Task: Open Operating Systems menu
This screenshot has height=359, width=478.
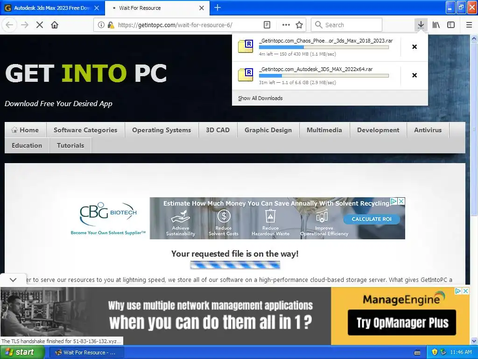Action: (x=162, y=130)
